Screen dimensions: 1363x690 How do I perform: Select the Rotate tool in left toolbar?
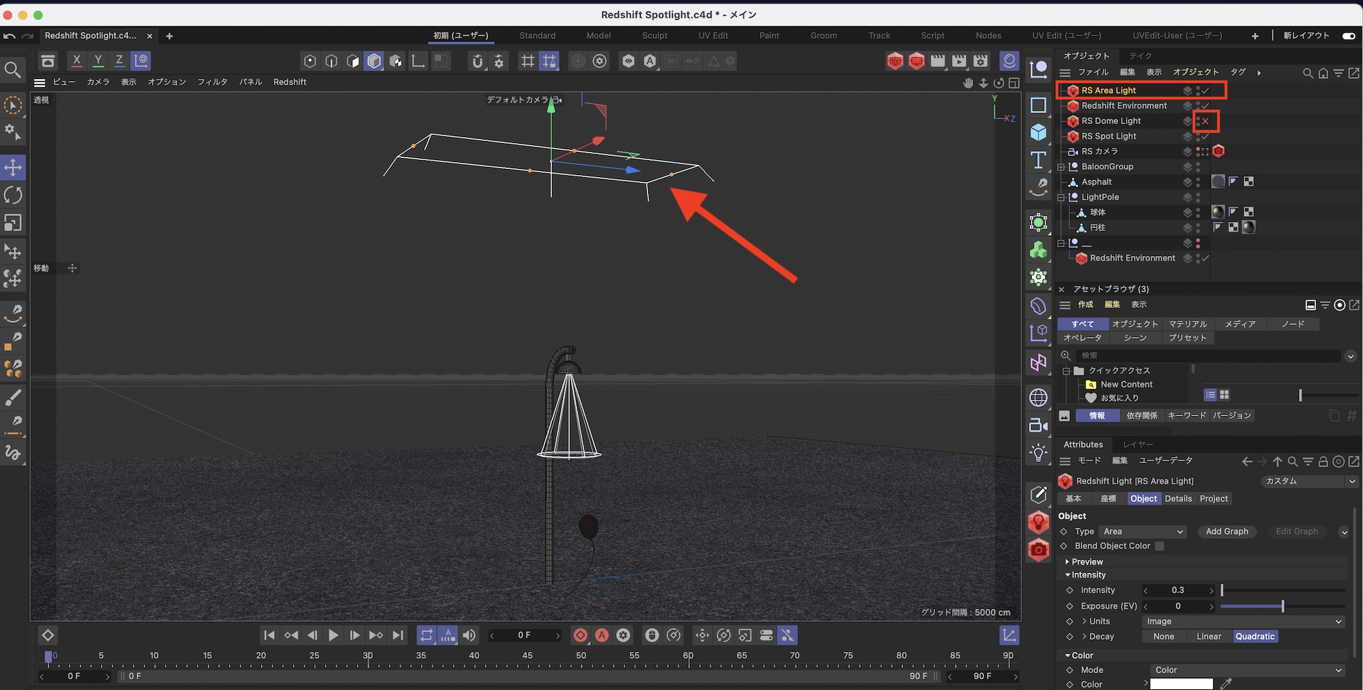(x=13, y=195)
